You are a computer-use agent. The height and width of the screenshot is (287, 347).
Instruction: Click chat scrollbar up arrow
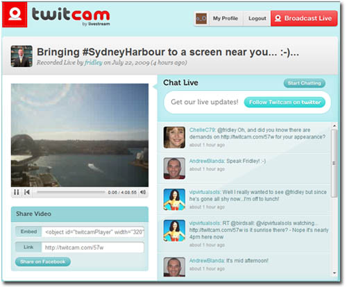[335, 126]
